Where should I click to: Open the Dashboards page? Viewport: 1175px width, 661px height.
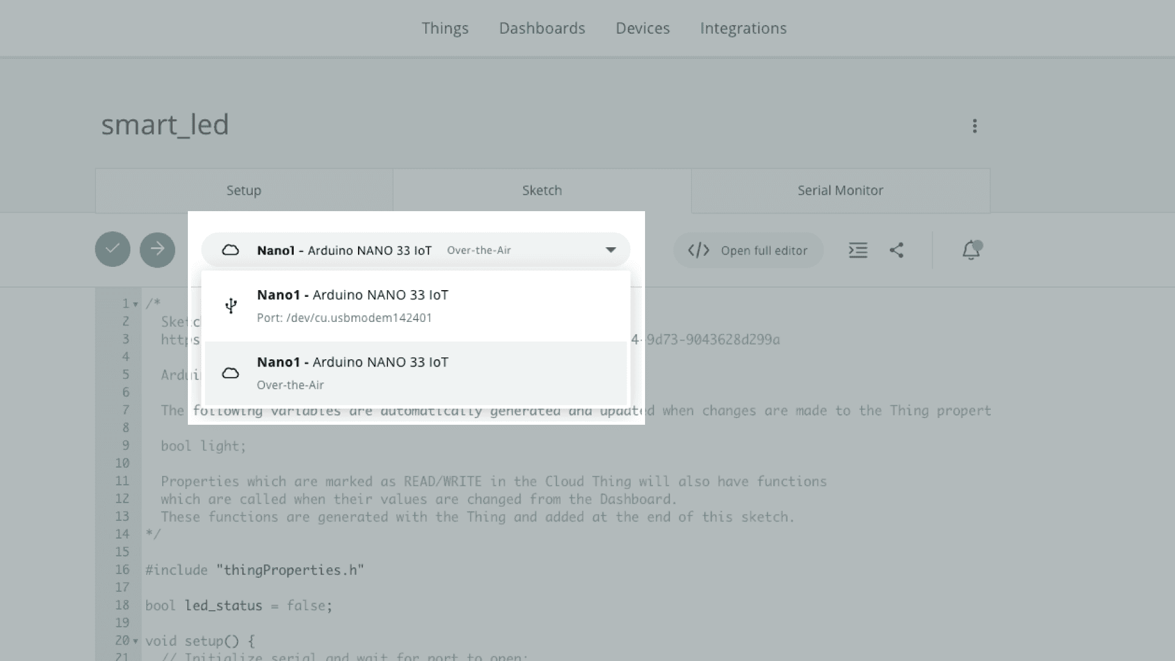tap(542, 28)
